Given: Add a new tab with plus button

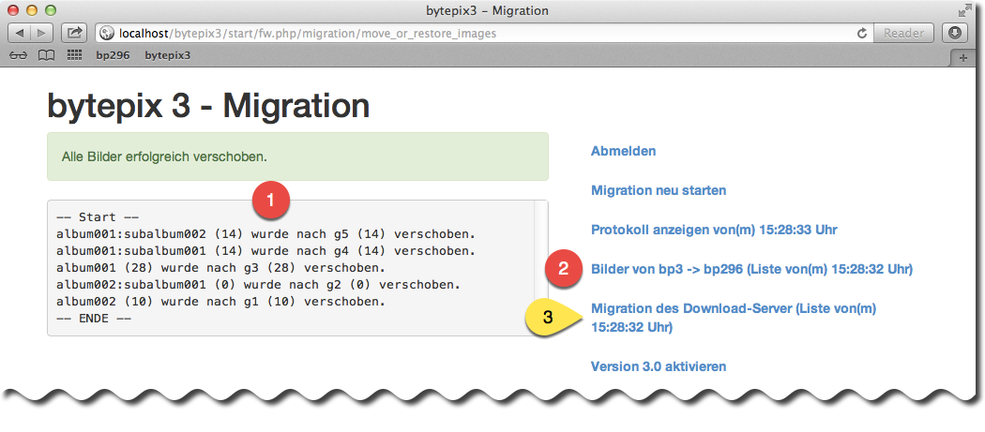Looking at the screenshot, I should coord(962,57).
